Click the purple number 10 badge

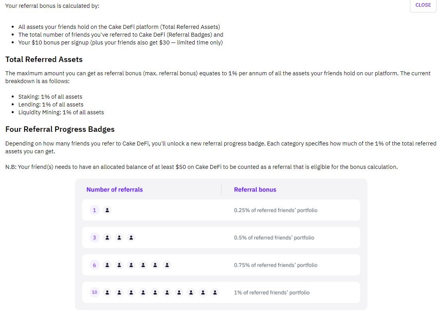(94, 292)
